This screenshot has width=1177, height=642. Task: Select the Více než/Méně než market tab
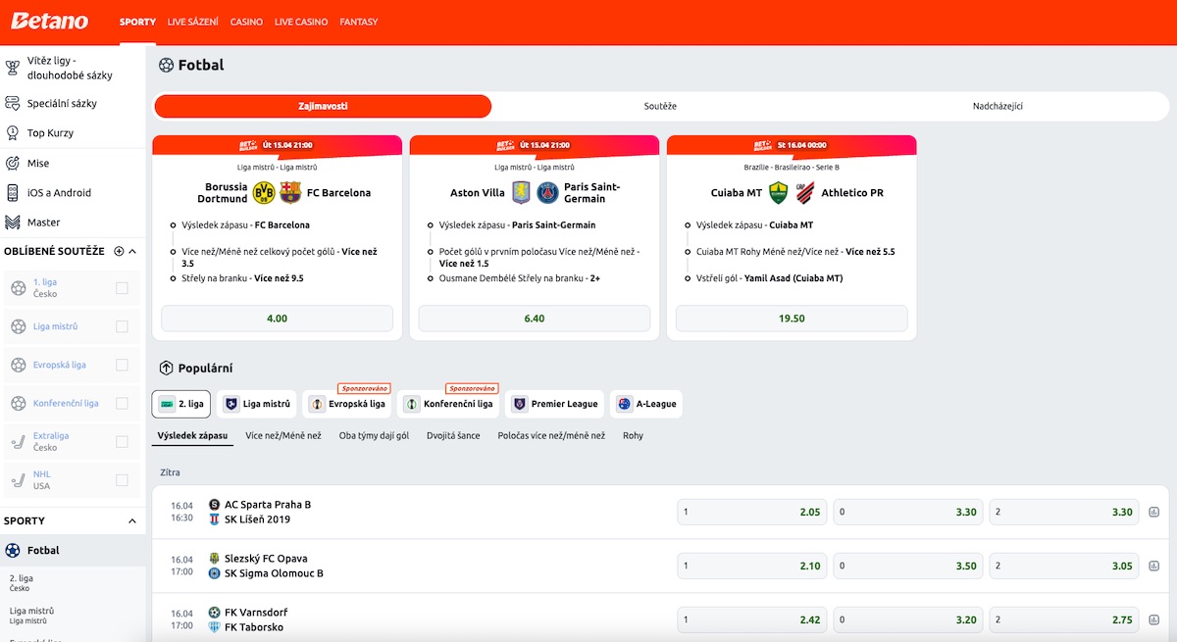[283, 435]
